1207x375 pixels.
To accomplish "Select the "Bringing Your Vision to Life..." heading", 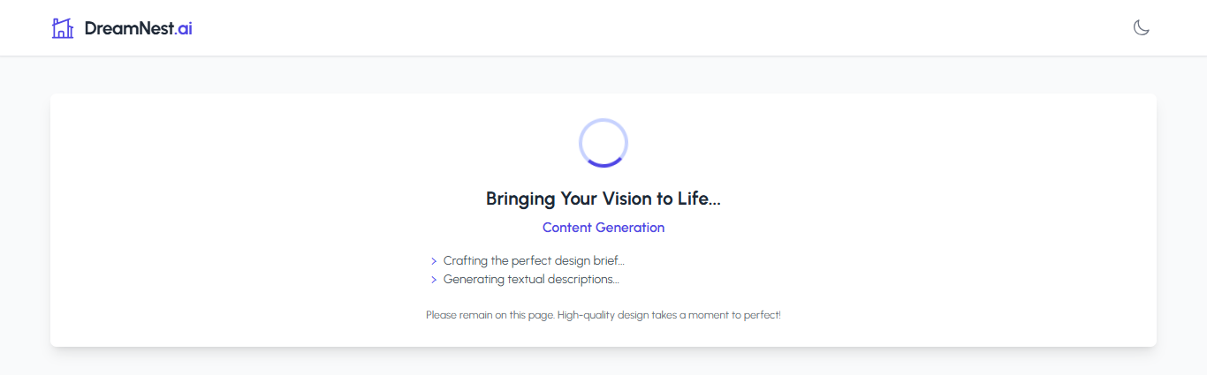I will 603,199.
